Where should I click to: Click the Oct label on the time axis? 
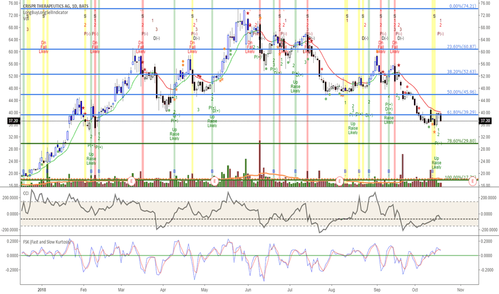point(414,290)
